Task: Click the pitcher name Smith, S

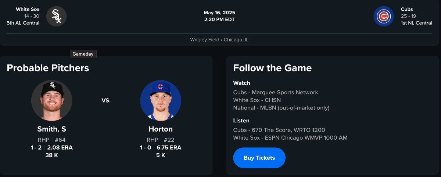Action: tap(51, 129)
